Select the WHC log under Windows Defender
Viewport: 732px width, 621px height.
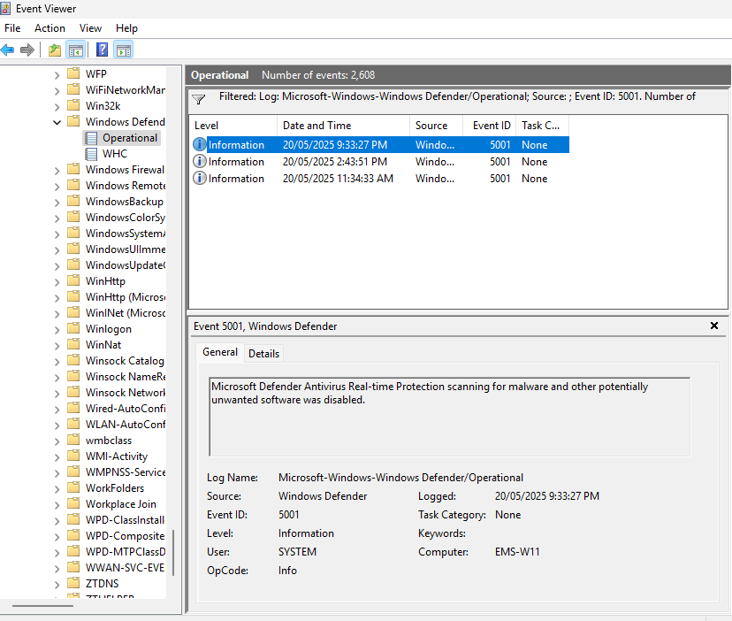click(x=114, y=154)
